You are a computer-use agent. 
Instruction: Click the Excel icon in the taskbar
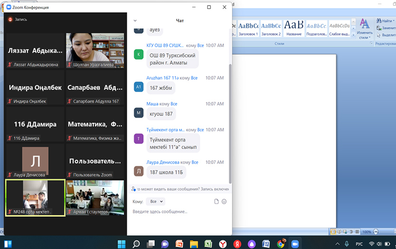[x=208, y=244]
